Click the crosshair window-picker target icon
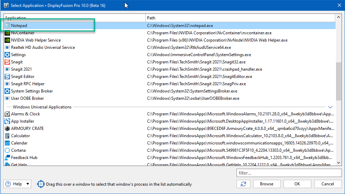The width and height of the screenshot is (345, 194). 41,184
